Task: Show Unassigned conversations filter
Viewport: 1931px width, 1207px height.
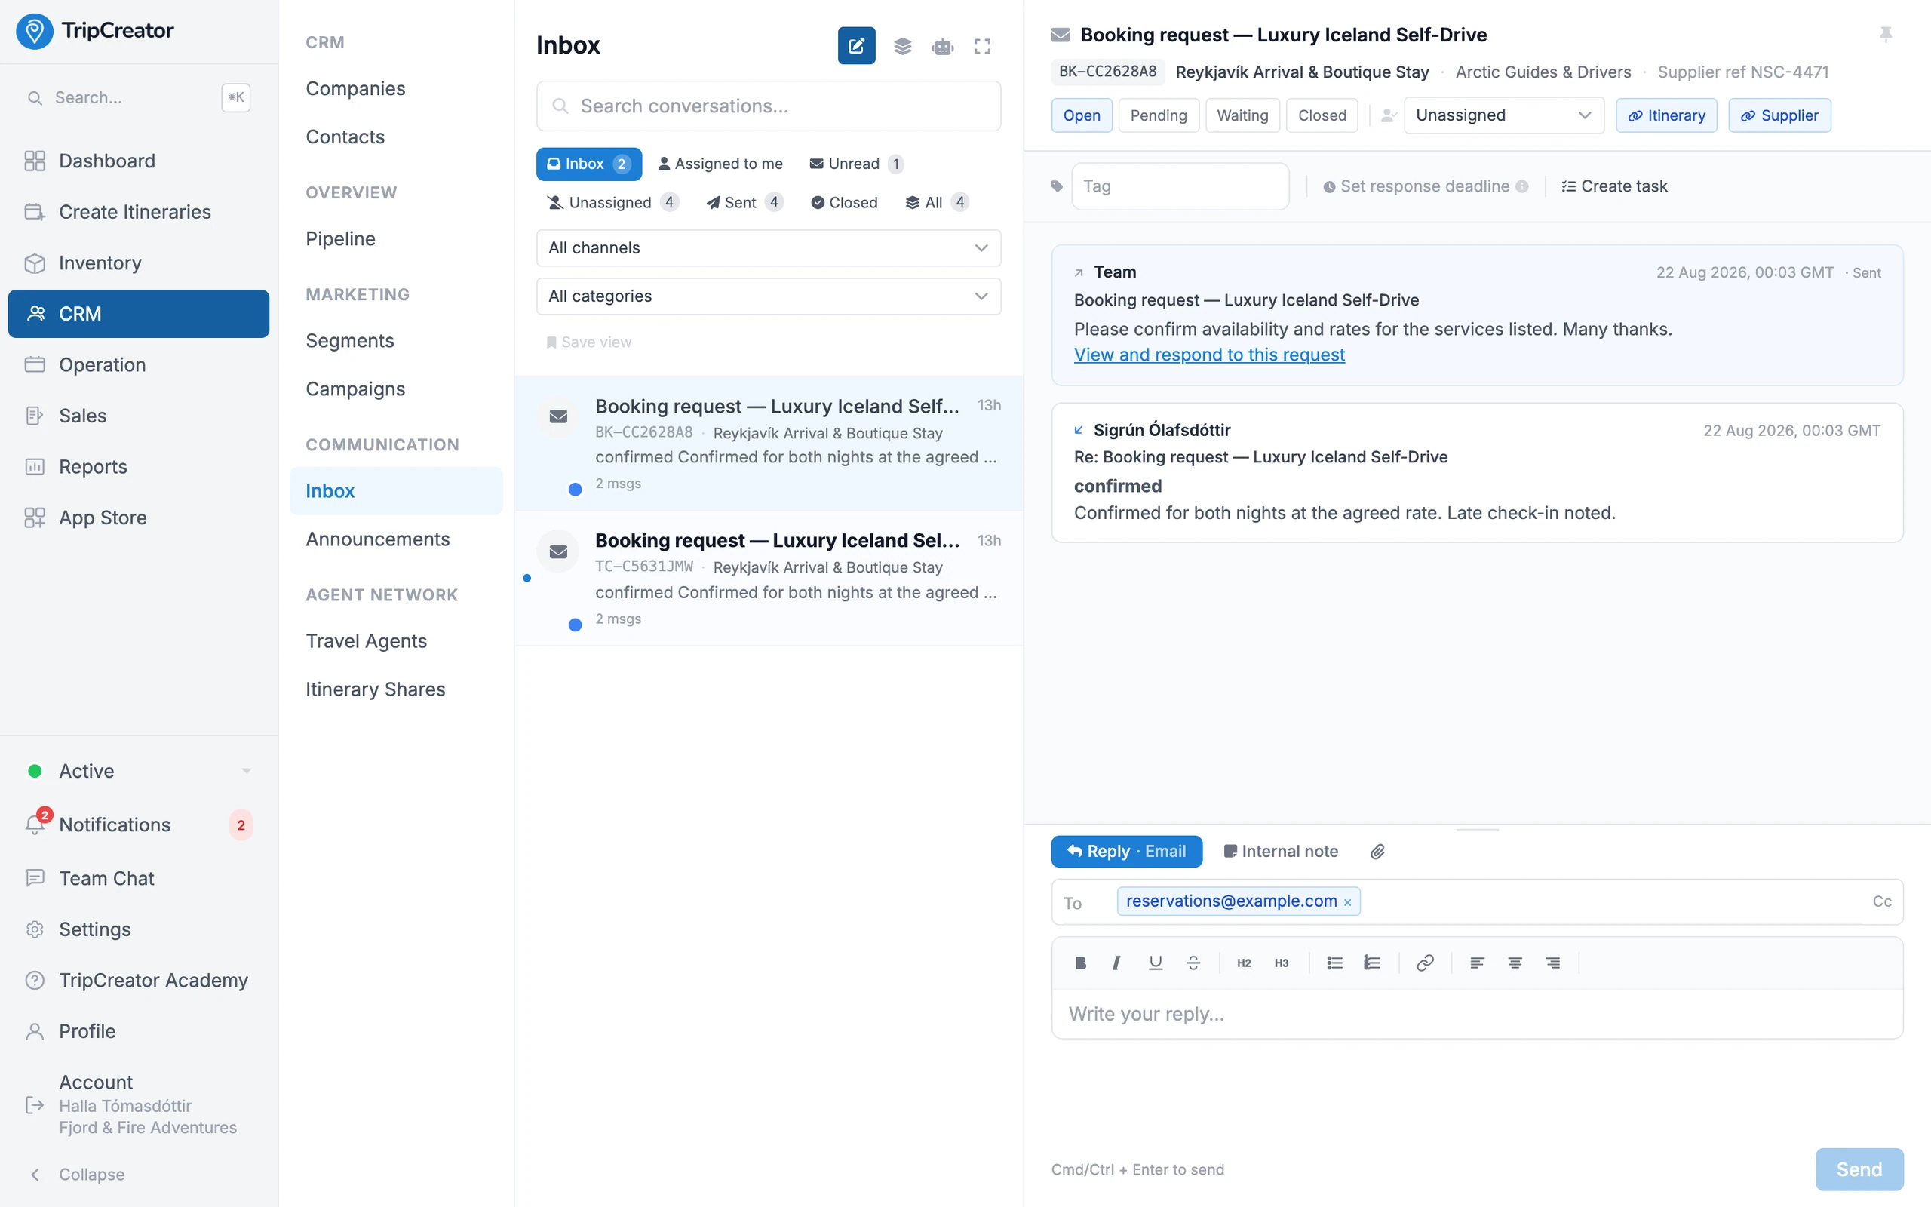Action: [612, 202]
